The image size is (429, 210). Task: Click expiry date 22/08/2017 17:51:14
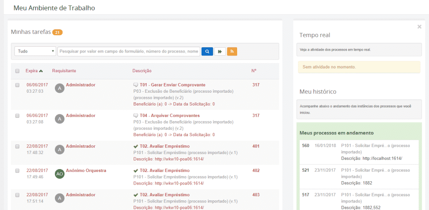coord(37,198)
